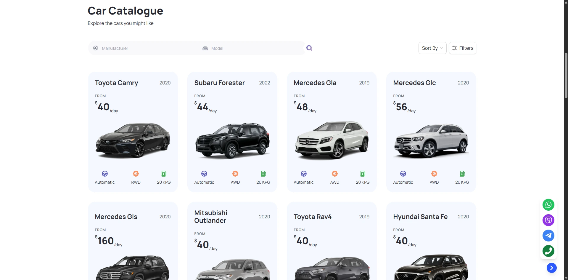Viewport: 568px width, 280px height.
Task: Open the Subaru Forester car image
Action: pos(232,140)
